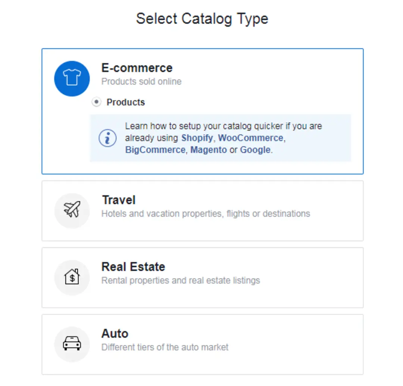Screen dimensions: 403x386
Task: Click 'Rental properties and real estate listings' text
Action: click(x=181, y=281)
